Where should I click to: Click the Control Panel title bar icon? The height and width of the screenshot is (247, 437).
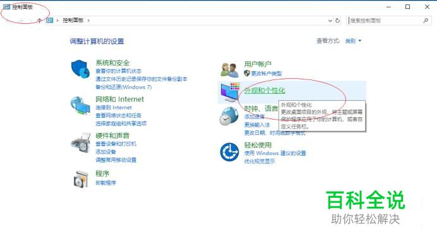click(6, 7)
